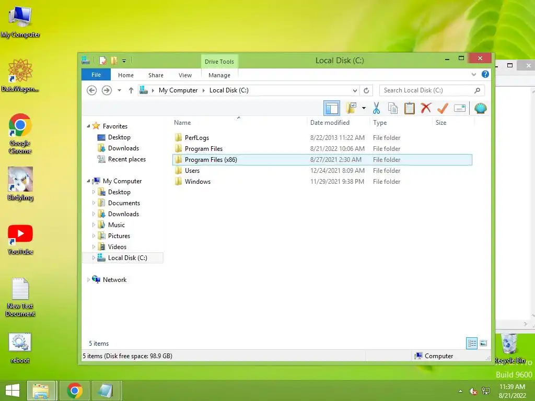The height and width of the screenshot is (401, 535).
Task: Expand the Music node arrow
Action: click(x=94, y=225)
